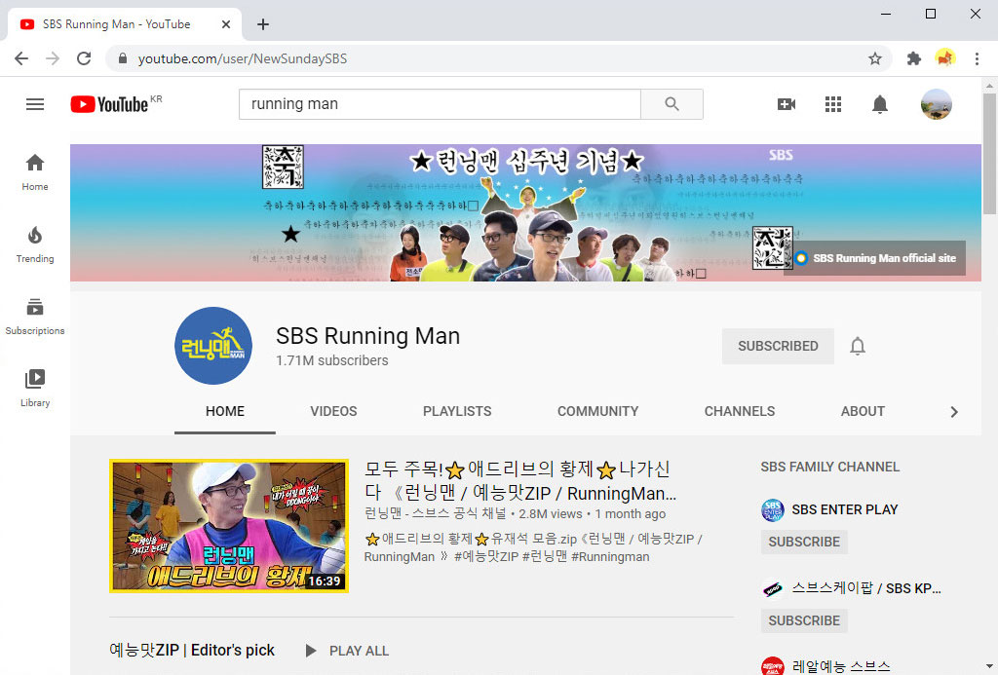Show more channel tabs with the right chevron
The image size is (998, 675).
click(953, 412)
